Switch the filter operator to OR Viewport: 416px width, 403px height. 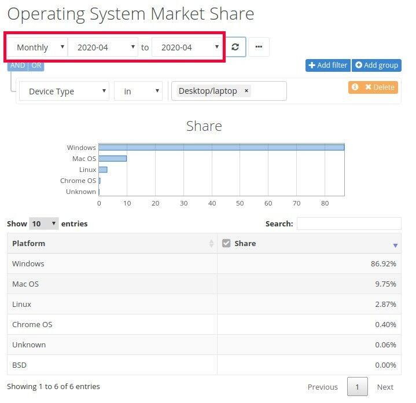tap(36, 65)
